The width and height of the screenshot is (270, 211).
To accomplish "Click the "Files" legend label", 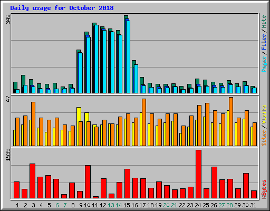I will point(264,42).
